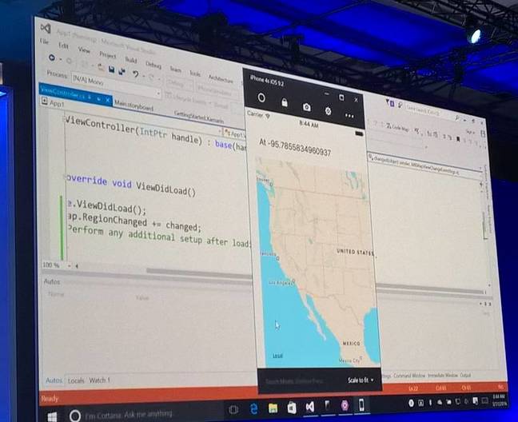The width and height of the screenshot is (518, 422).
Task: Click the notification filter flag icon
Action: [x=390, y=103]
